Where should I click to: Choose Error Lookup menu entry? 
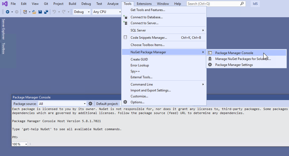pyautogui.click(x=164, y=65)
